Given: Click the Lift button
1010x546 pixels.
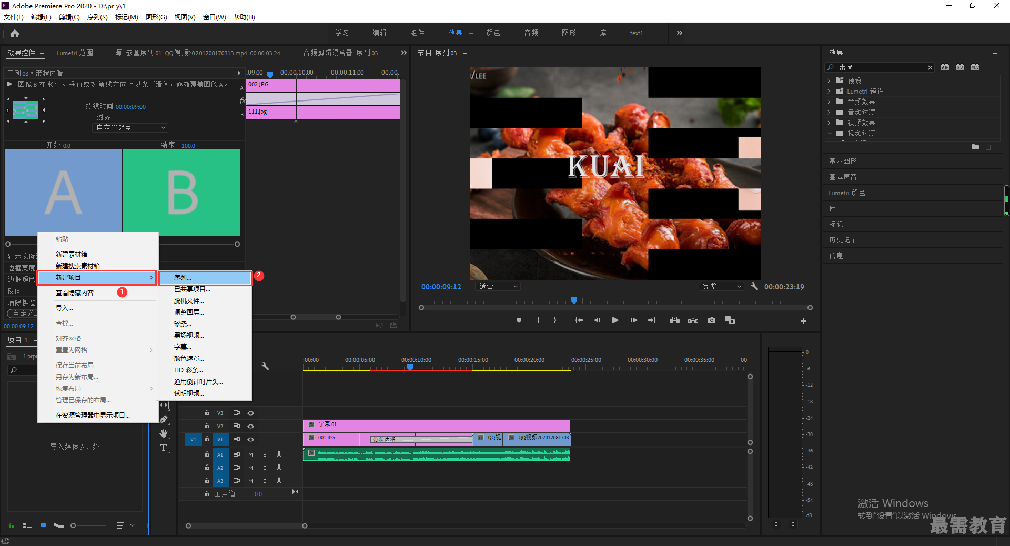Looking at the screenshot, I should click(674, 320).
